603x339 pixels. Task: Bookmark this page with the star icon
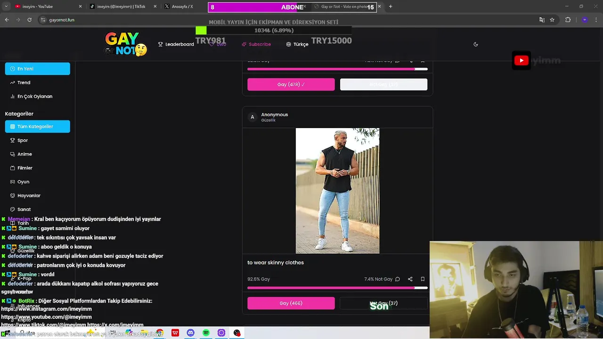tap(552, 20)
